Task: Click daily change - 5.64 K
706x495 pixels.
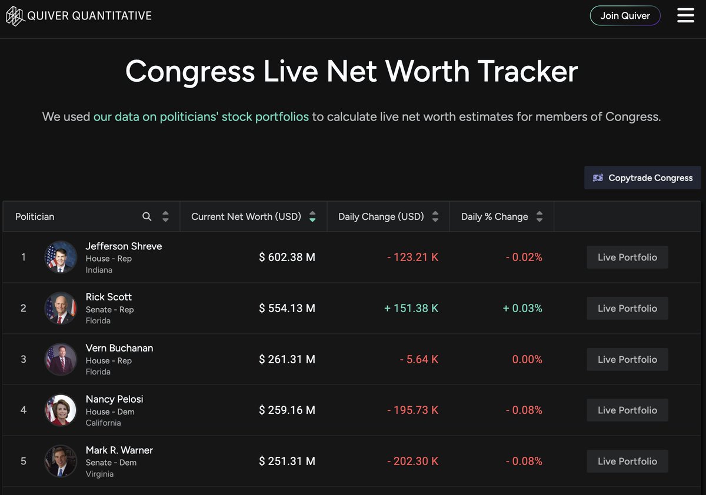Action: point(419,359)
